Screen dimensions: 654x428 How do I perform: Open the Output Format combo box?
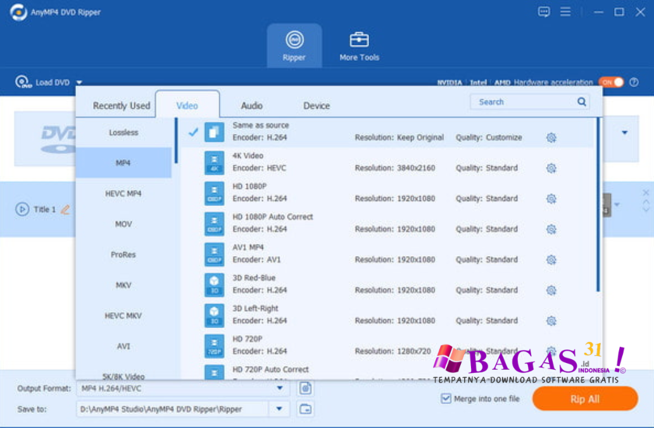[x=183, y=388]
